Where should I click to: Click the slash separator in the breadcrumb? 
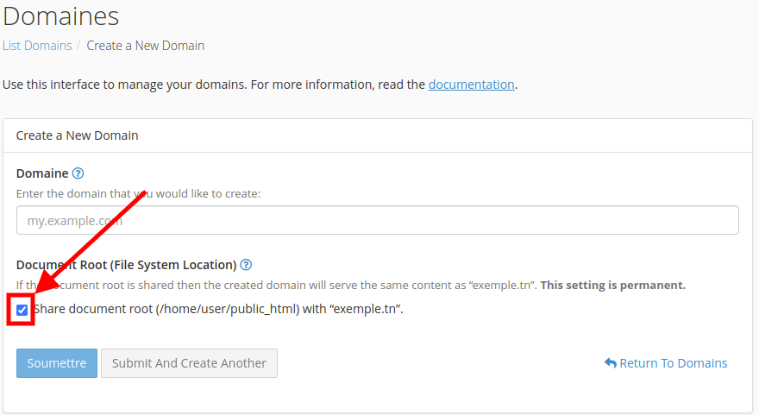(x=79, y=46)
